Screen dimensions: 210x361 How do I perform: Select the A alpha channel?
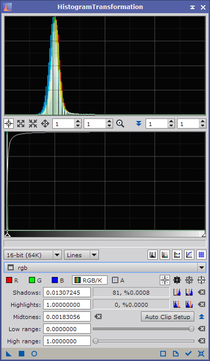(x=118, y=280)
